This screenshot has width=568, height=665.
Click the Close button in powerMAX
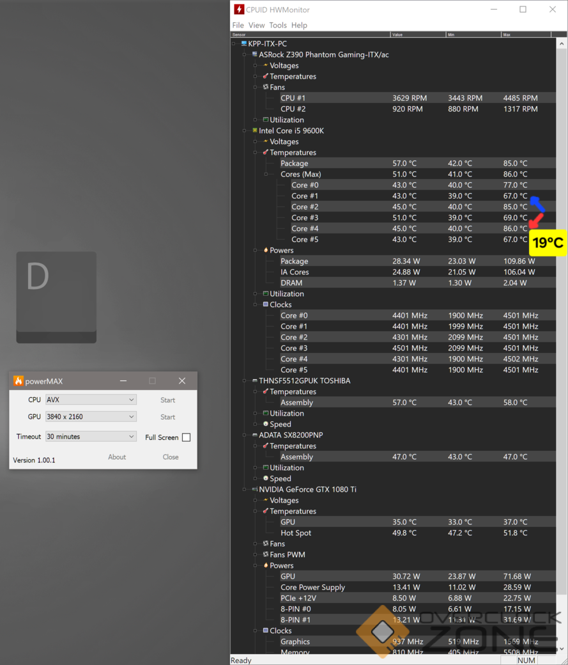click(x=171, y=457)
